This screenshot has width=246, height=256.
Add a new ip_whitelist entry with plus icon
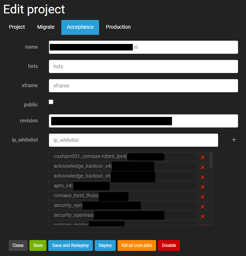[234, 140]
